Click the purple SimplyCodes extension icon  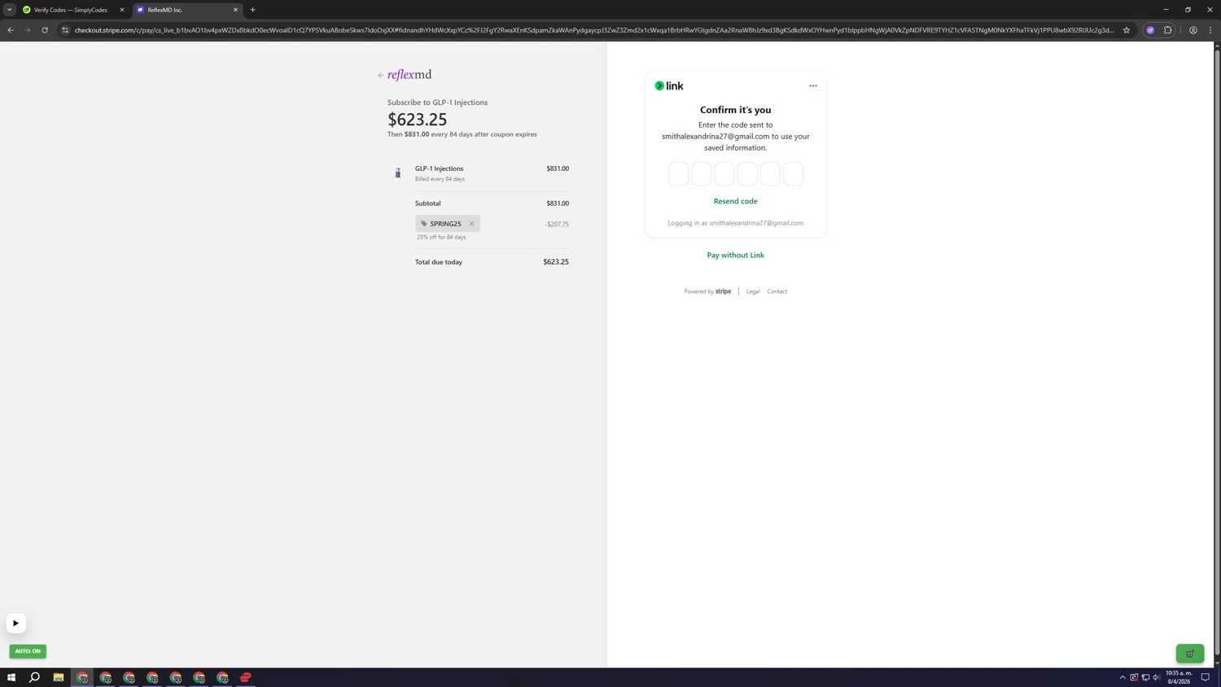pos(1150,30)
